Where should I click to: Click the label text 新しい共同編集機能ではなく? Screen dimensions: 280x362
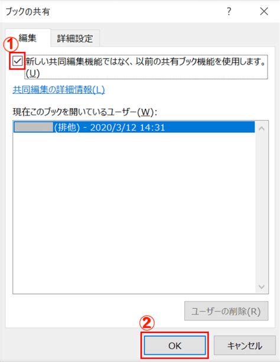(x=79, y=61)
